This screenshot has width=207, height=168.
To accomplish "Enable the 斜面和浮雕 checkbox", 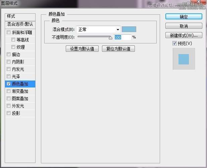I will pos(9,32).
